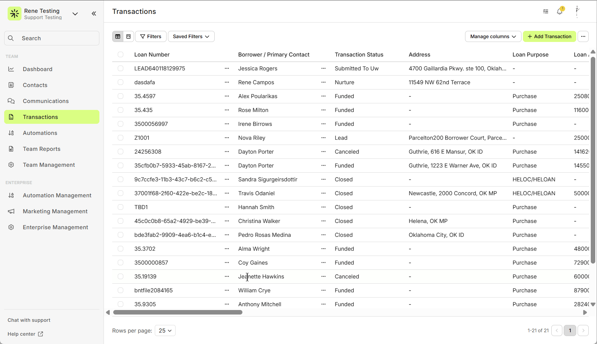Image resolution: width=597 pixels, height=344 pixels.
Task: Open ellipsis menu for loan LEAD640118129975
Action: point(227,68)
